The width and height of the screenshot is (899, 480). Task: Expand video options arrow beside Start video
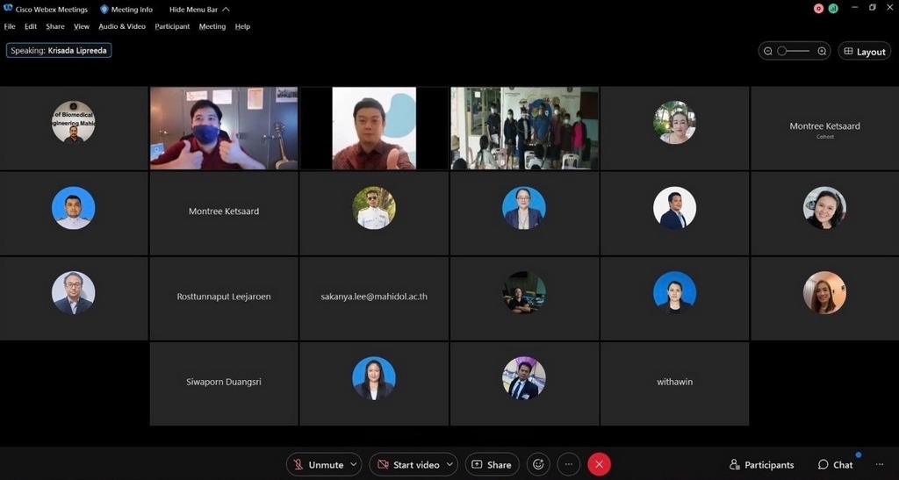tap(450, 464)
